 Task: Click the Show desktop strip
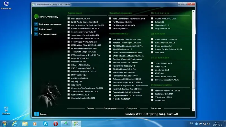(x=225, y=124)
